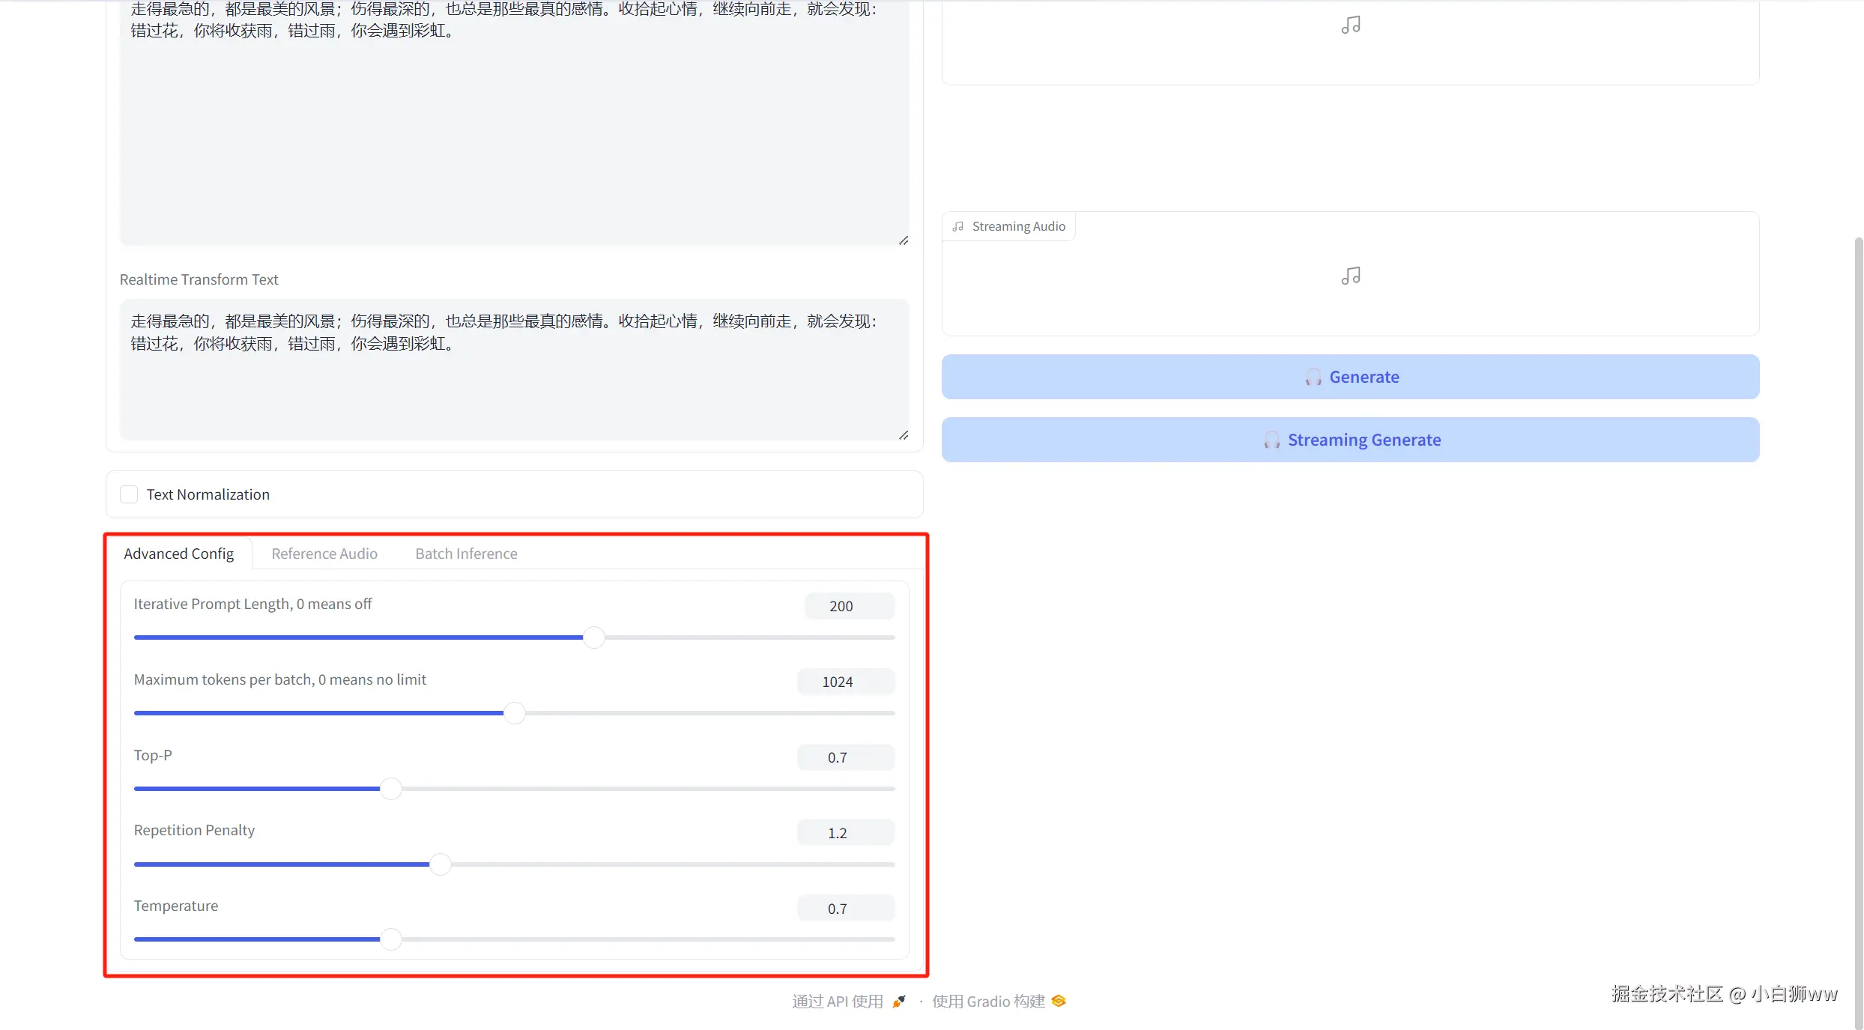Image resolution: width=1864 pixels, height=1030 pixels.
Task: Open the 通过 API 使用 link
Action: tap(838, 1002)
